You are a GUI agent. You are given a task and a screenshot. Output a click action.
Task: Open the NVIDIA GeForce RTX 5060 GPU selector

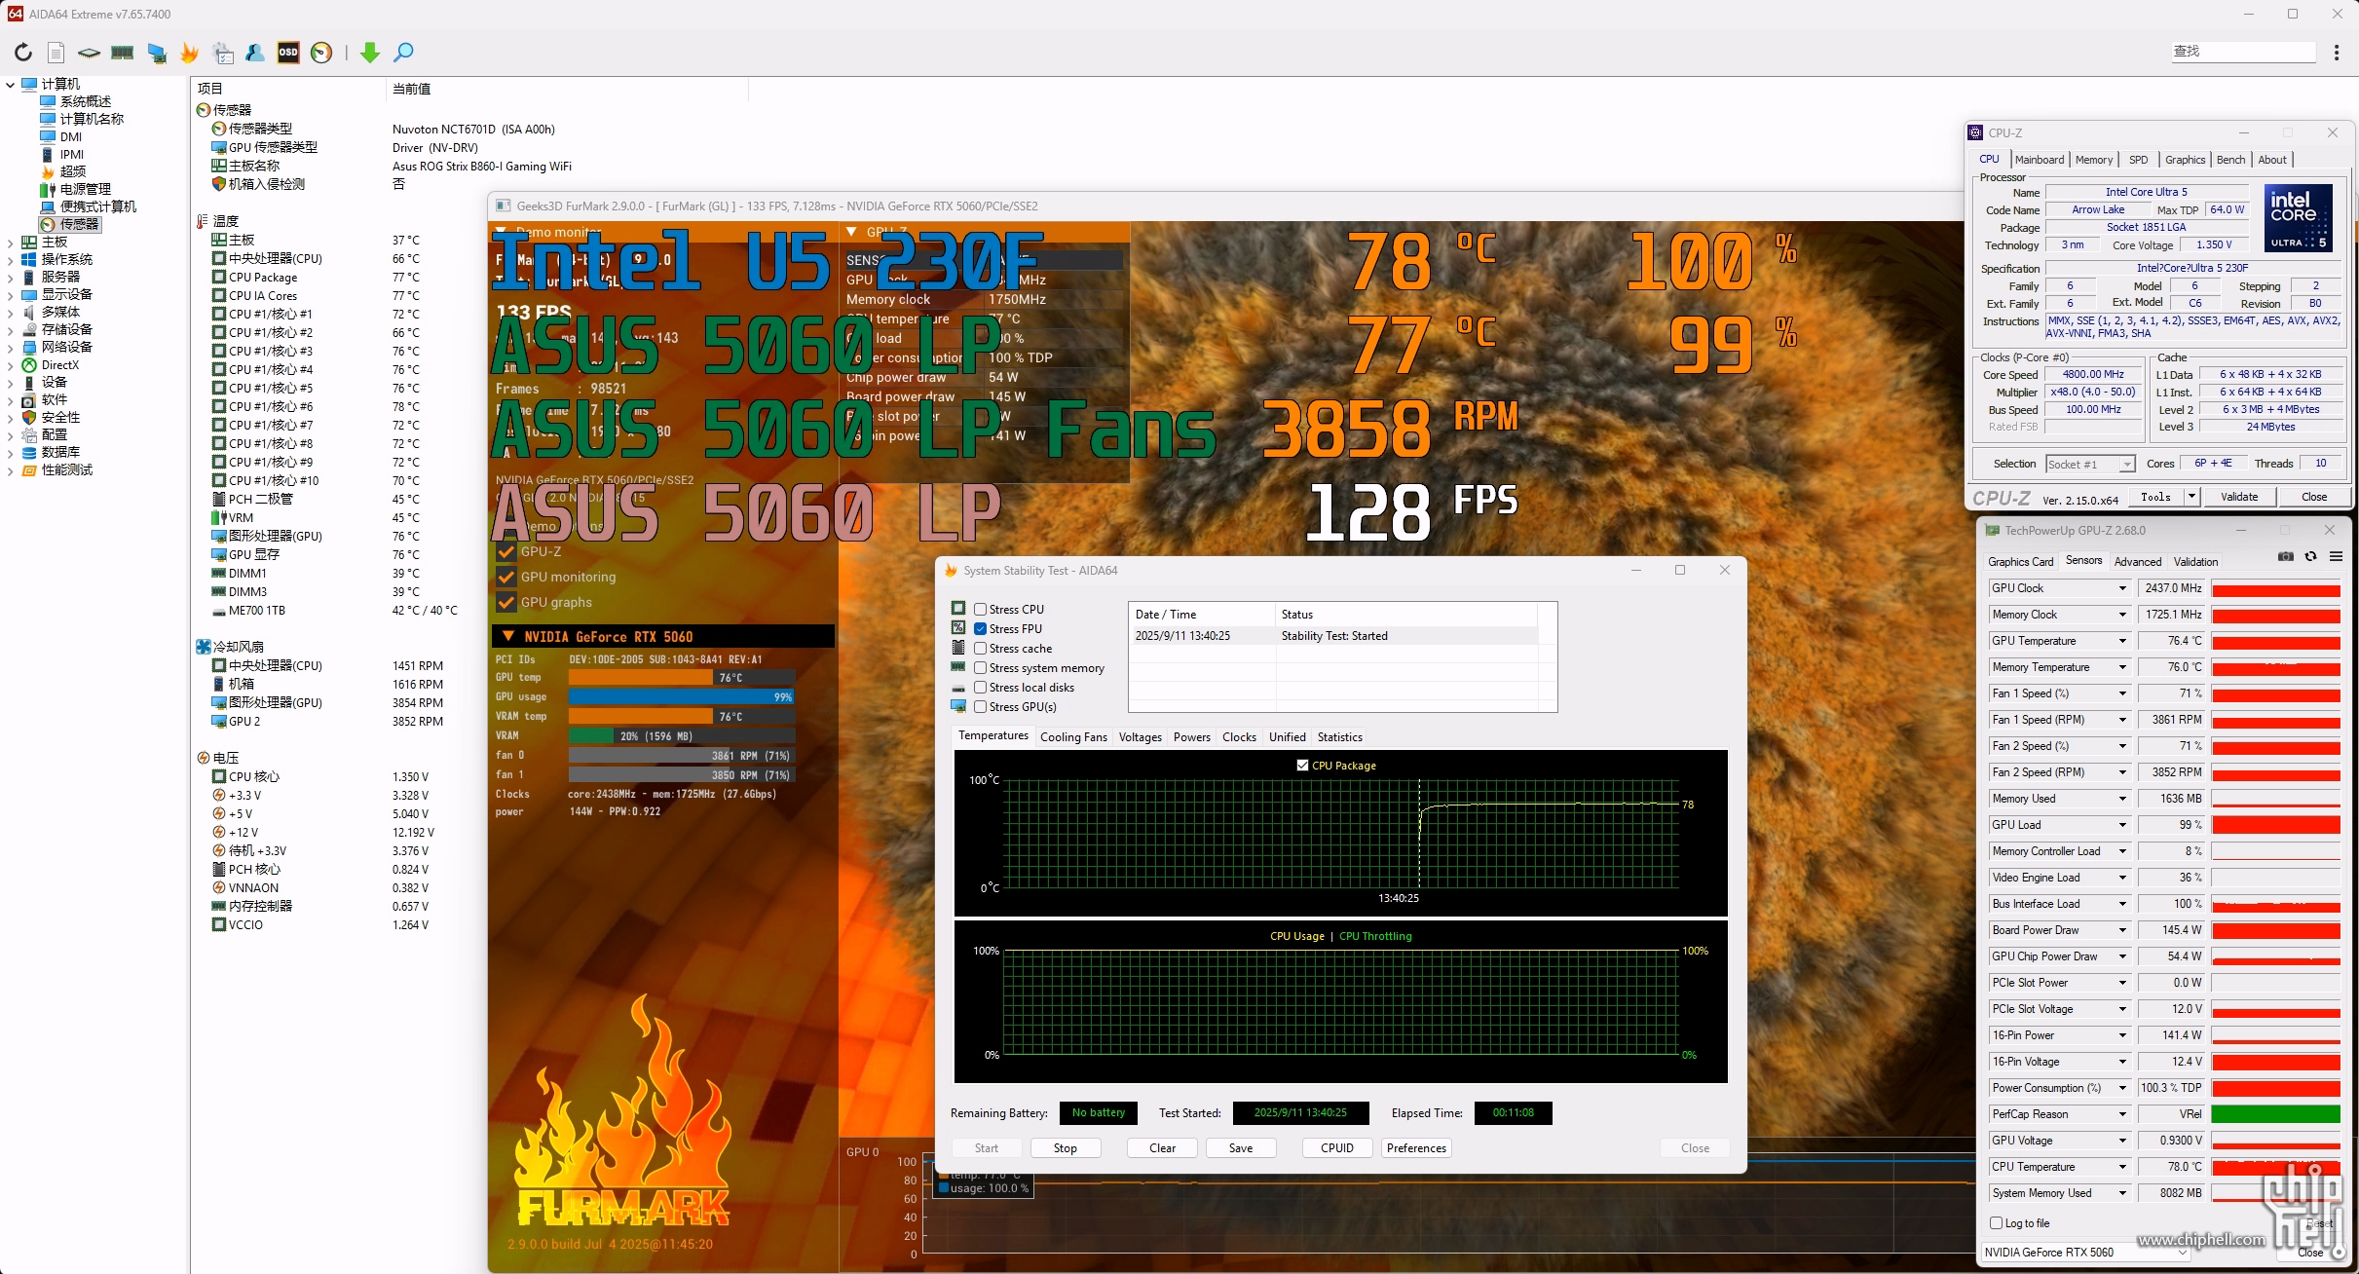2085,1253
